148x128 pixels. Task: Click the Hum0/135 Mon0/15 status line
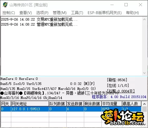(x=48, y=89)
